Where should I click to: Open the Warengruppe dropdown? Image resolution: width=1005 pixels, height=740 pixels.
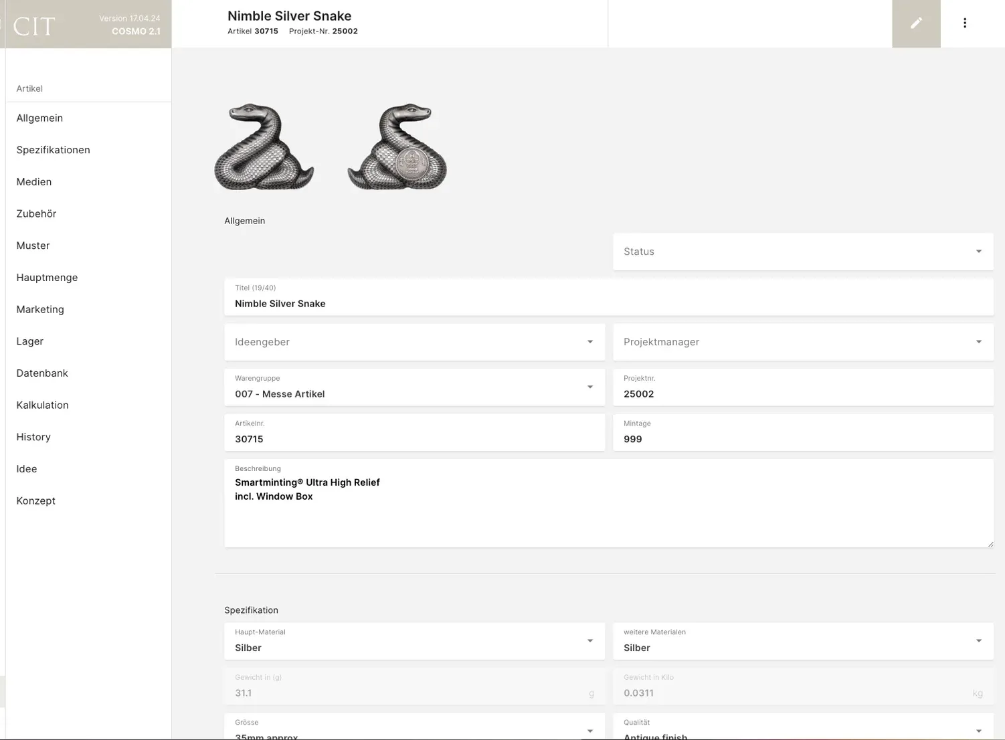(x=414, y=387)
